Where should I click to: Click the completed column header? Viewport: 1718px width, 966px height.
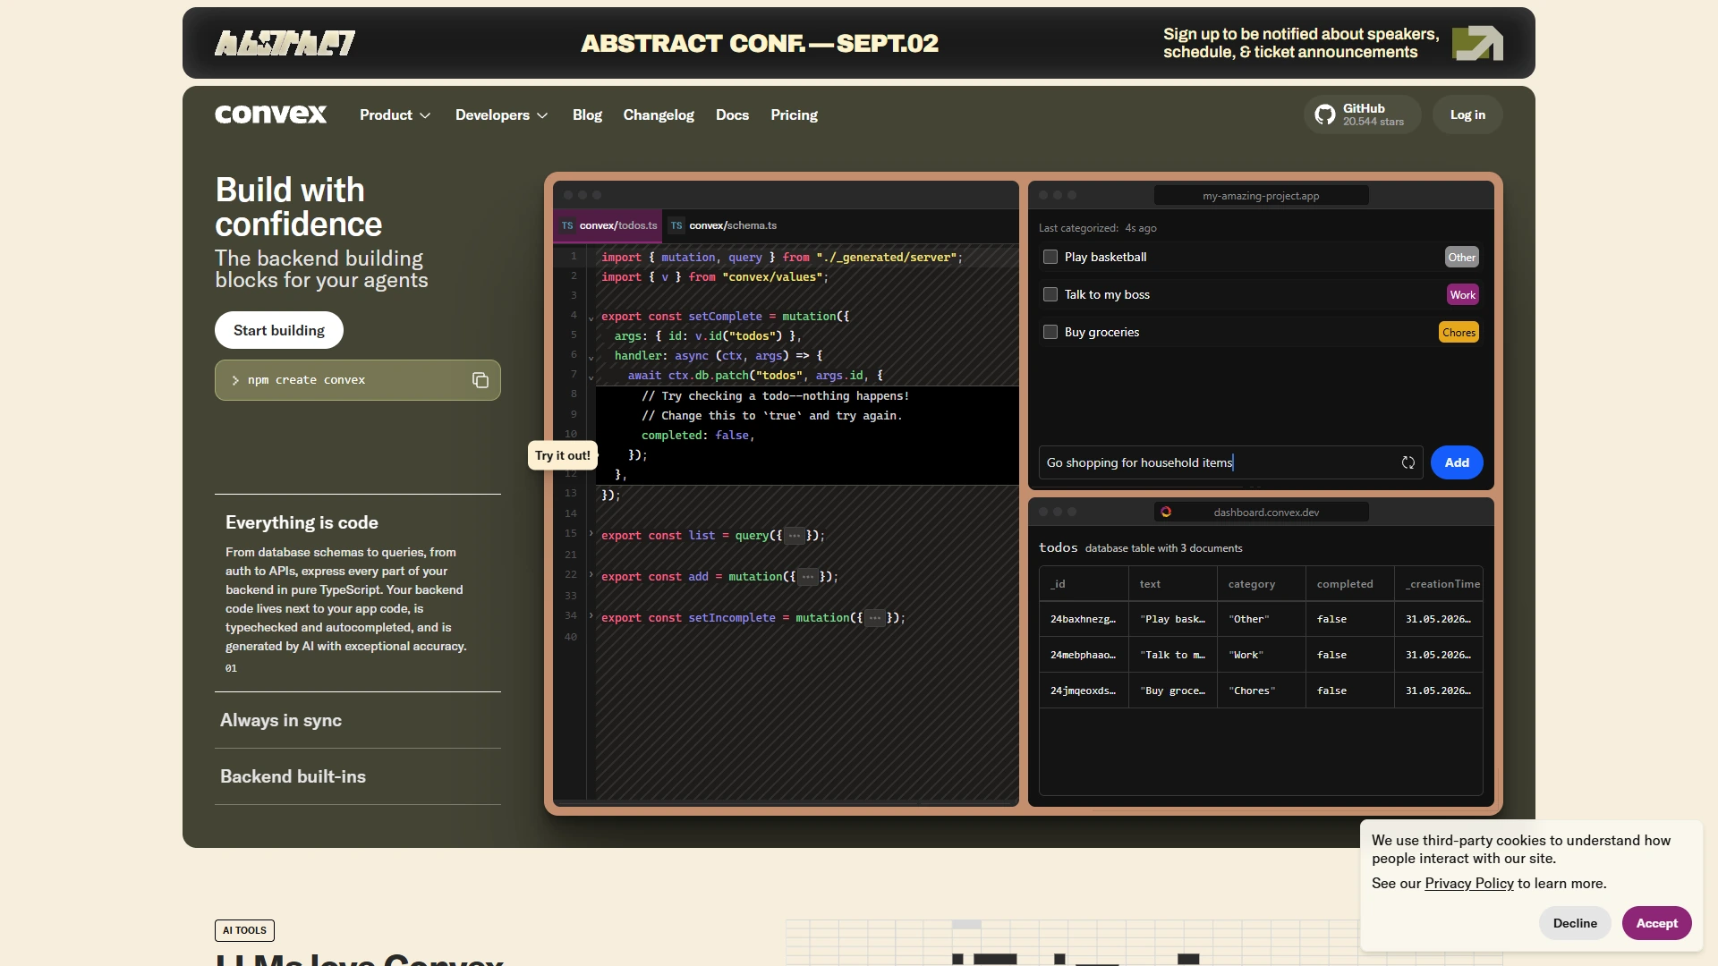(1349, 583)
